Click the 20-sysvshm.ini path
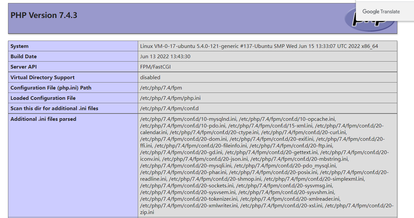 coord(287,192)
